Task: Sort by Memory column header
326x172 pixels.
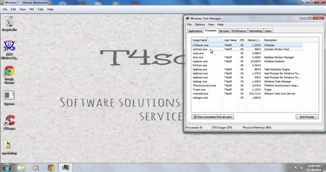Action: [254, 40]
